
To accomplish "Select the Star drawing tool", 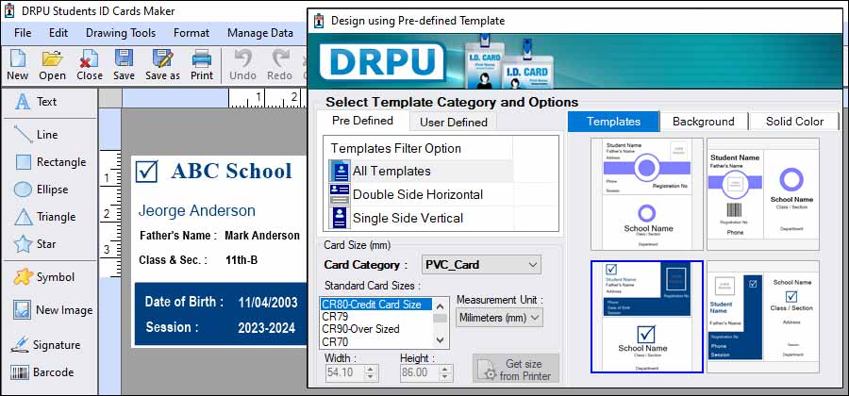I will tap(35, 244).
